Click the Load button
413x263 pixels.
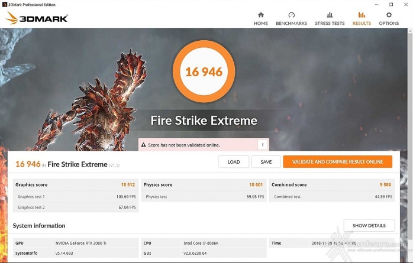(x=234, y=162)
